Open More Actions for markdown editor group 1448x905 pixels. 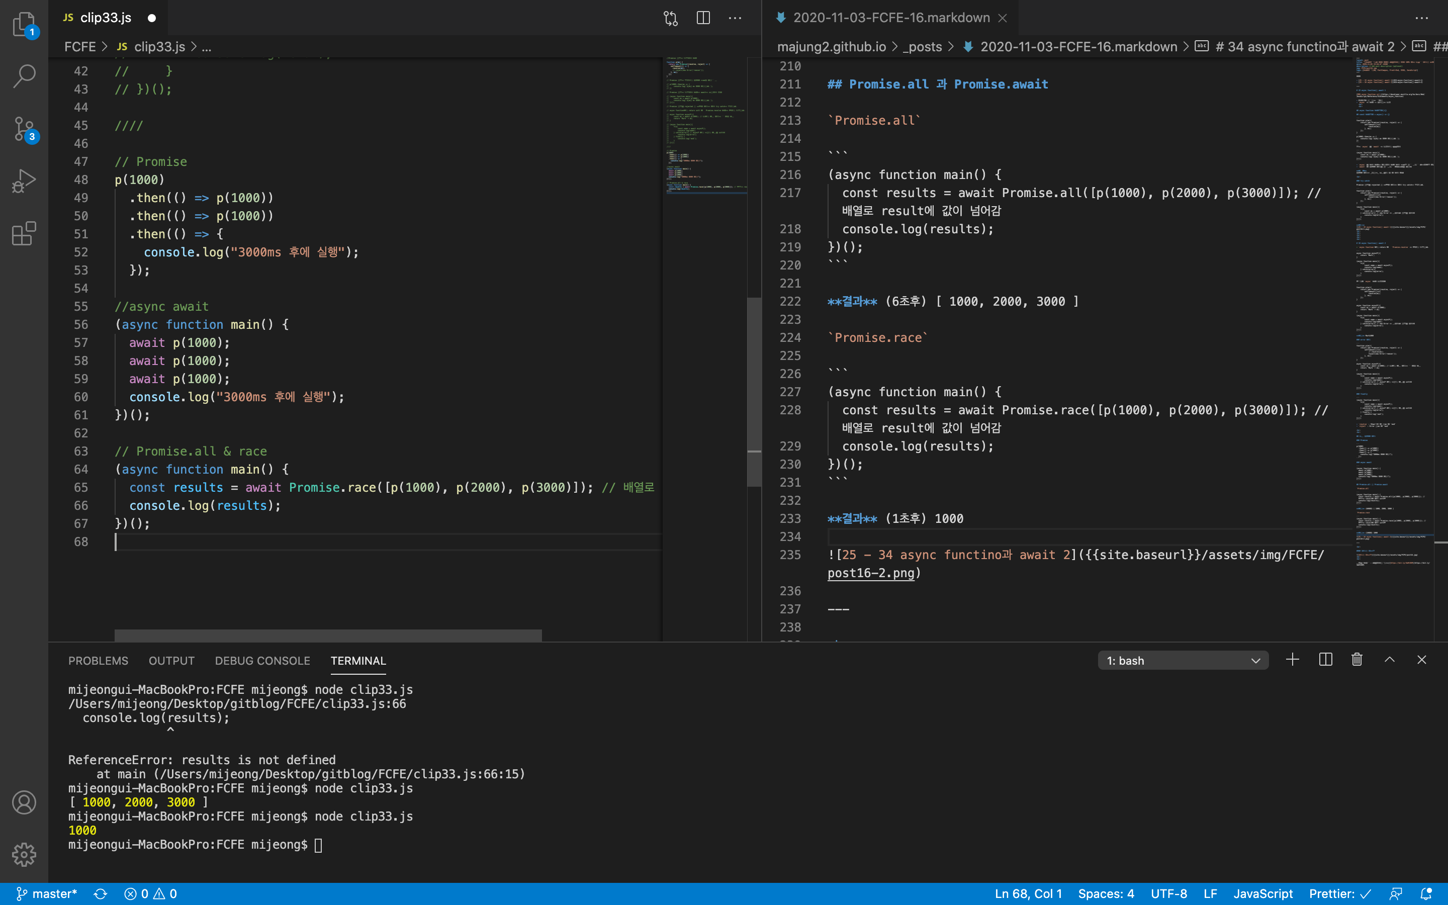click(x=1422, y=18)
